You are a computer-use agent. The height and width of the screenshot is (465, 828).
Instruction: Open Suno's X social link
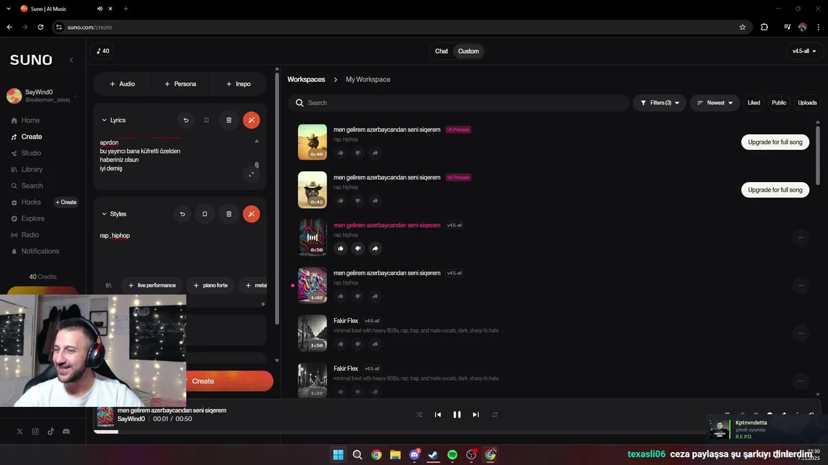19,431
